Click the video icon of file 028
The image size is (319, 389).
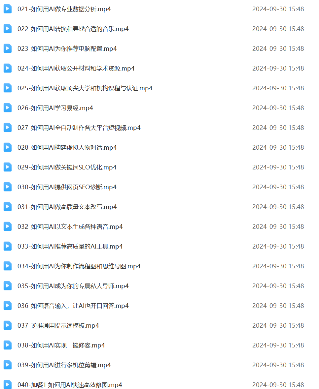(x=8, y=147)
